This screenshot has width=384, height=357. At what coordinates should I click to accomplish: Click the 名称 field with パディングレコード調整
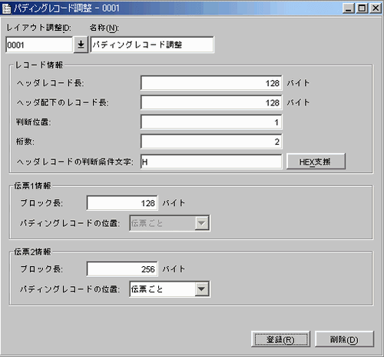point(152,45)
